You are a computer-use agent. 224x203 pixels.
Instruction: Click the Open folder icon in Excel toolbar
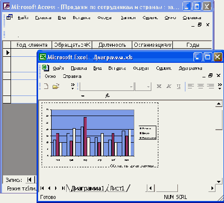coord(56,86)
